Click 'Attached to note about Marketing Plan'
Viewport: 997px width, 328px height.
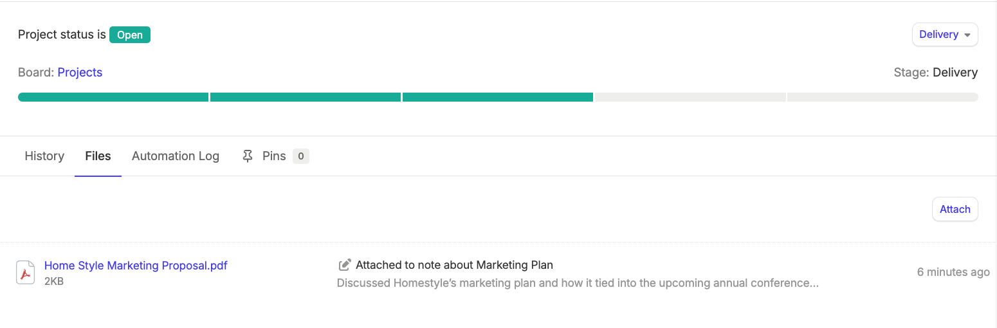[454, 265]
